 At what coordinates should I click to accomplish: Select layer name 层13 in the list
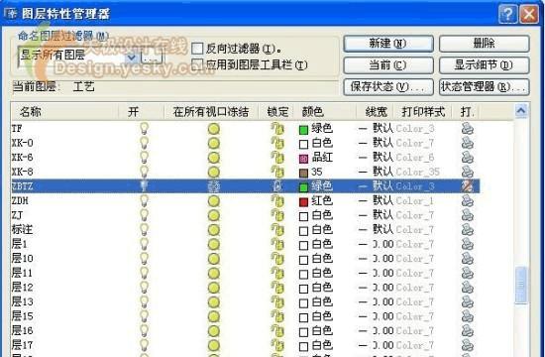(23, 302)
